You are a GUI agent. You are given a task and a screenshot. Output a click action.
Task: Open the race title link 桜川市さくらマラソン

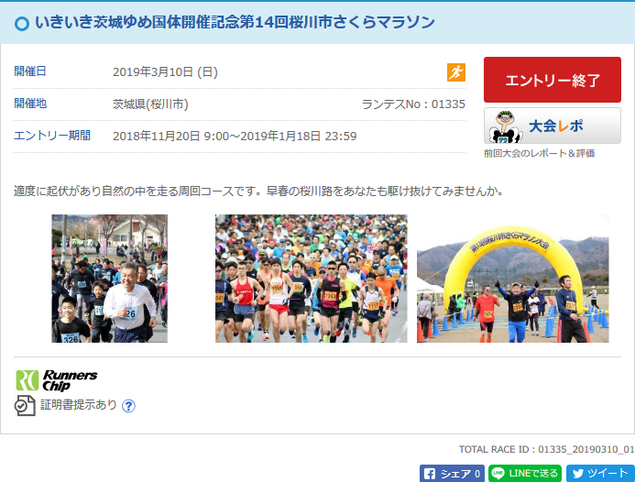[235, 22]
